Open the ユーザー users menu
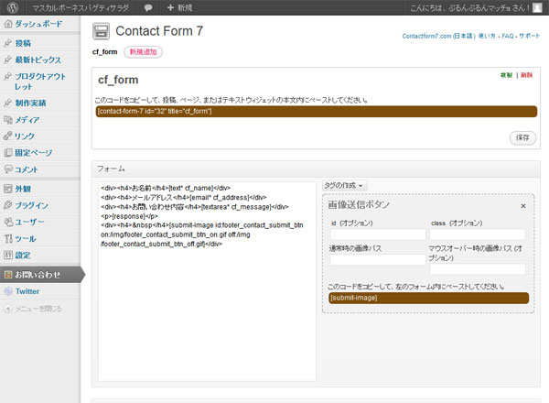 (x=30, y=222)
